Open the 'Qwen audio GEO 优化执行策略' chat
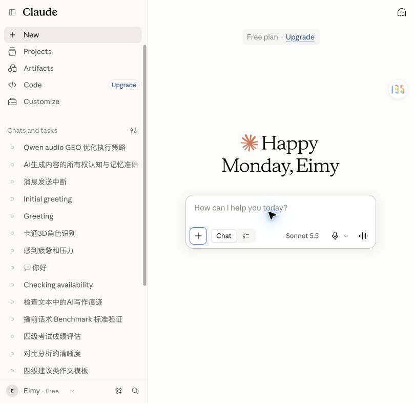The image size is (414, 403). [x=74, y=148]
